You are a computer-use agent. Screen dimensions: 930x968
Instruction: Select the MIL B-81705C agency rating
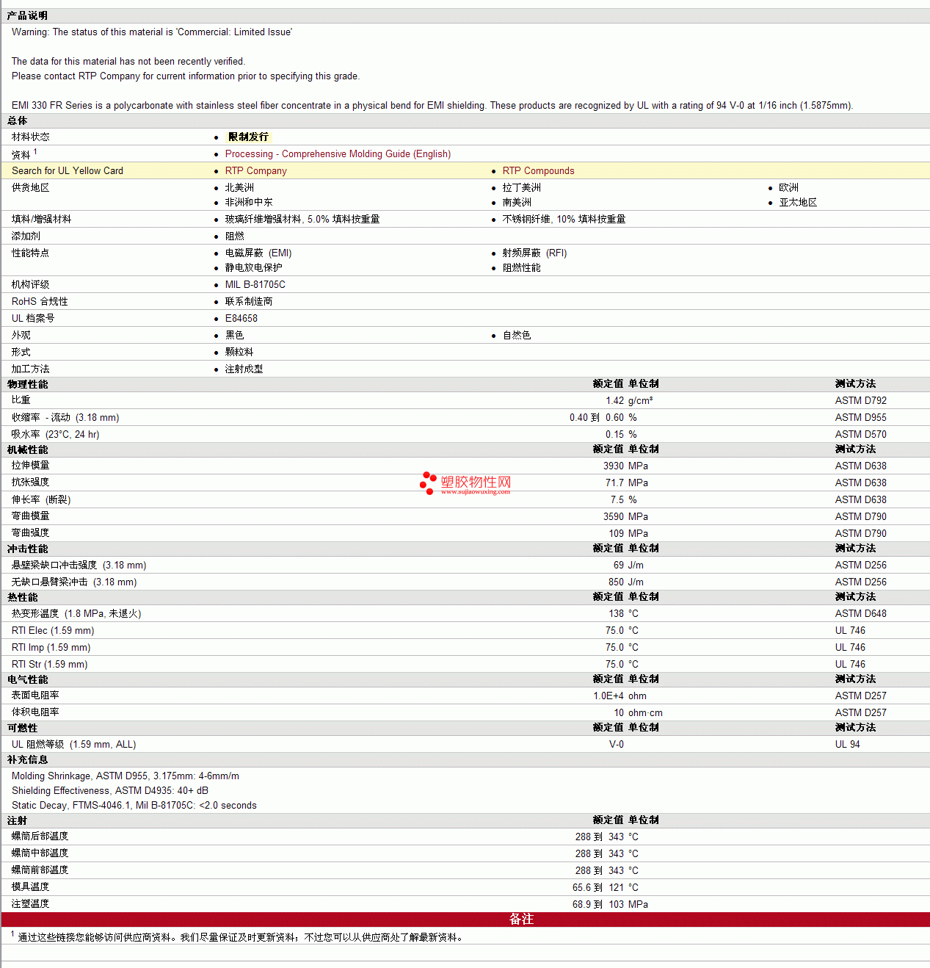click(255, 284)
